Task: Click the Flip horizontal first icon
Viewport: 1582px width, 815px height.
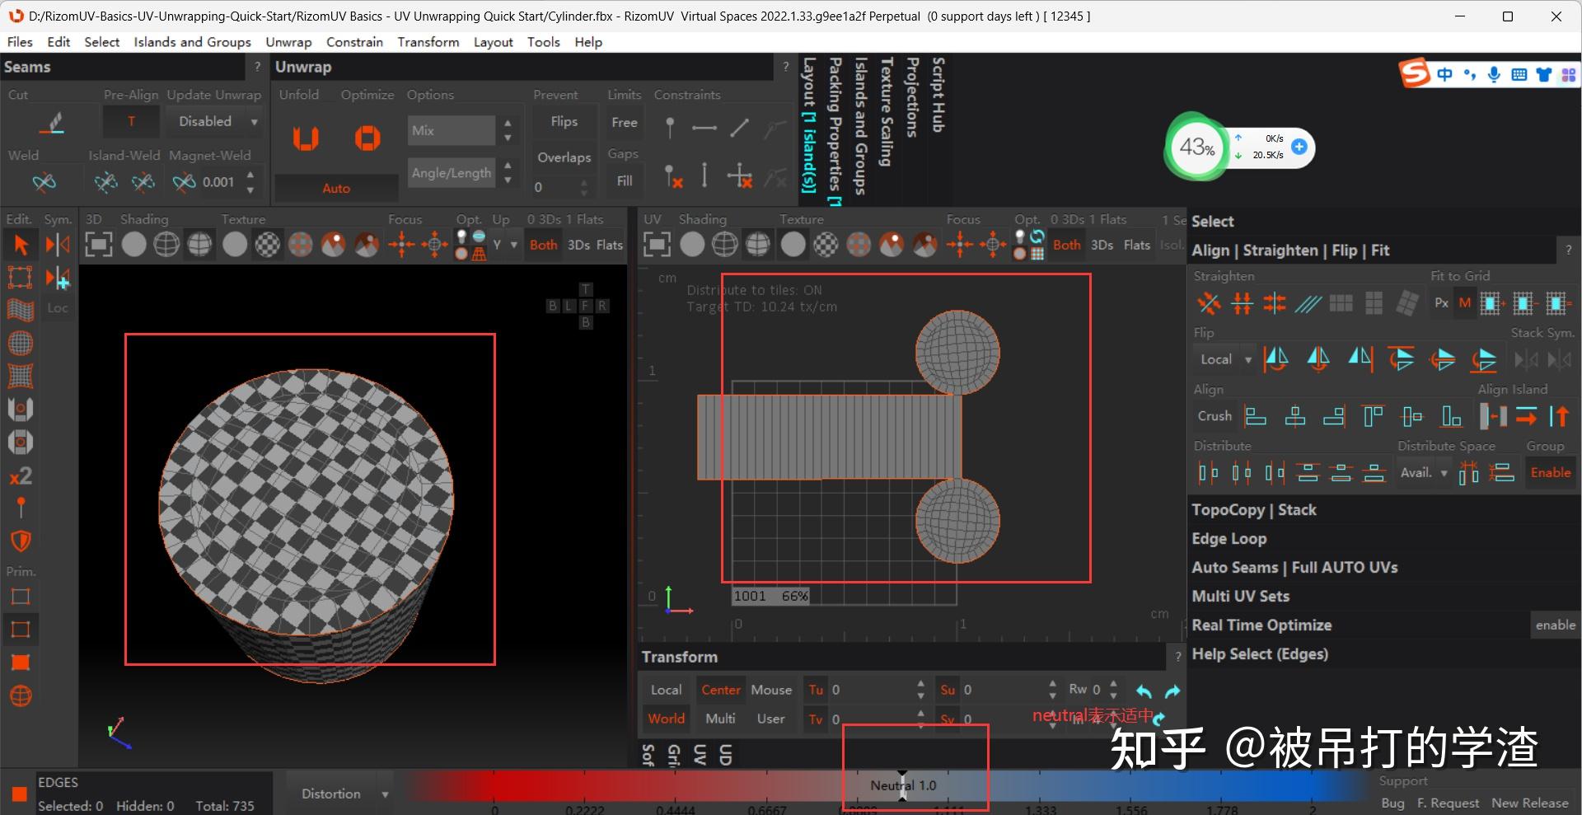Action: click(1276, 359)
